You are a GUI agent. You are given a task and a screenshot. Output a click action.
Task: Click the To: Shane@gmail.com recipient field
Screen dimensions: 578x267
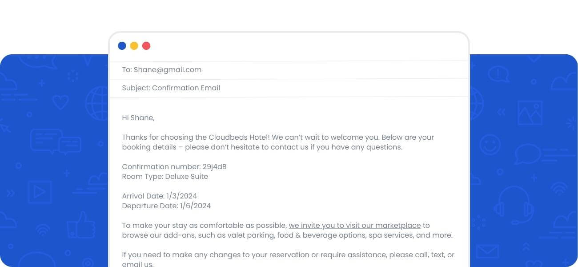(162, 70)
